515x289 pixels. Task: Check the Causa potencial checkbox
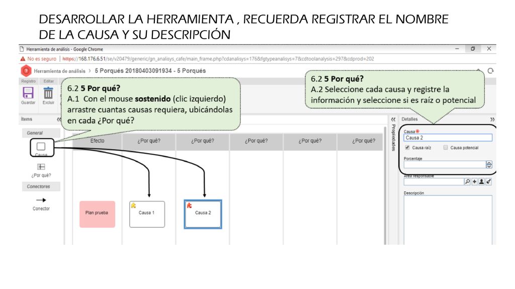[x=446, y=148]
